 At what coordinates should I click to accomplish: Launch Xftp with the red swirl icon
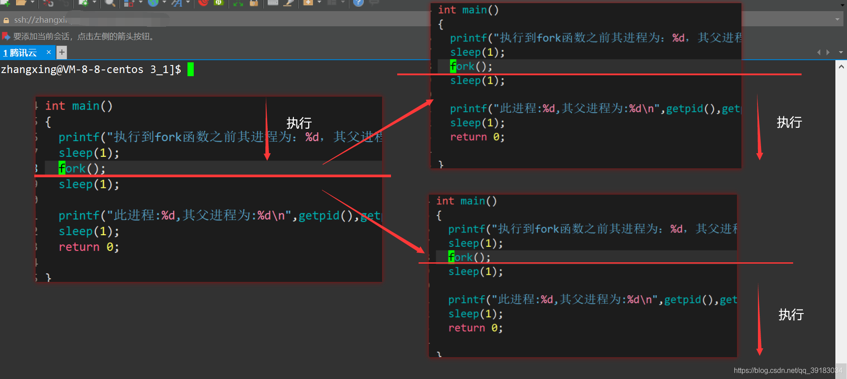point(204,3)
